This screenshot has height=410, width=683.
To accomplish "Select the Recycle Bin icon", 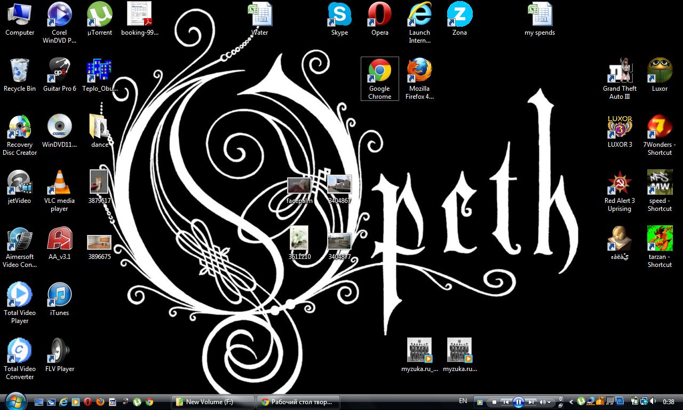I will (x=20, y=75).
